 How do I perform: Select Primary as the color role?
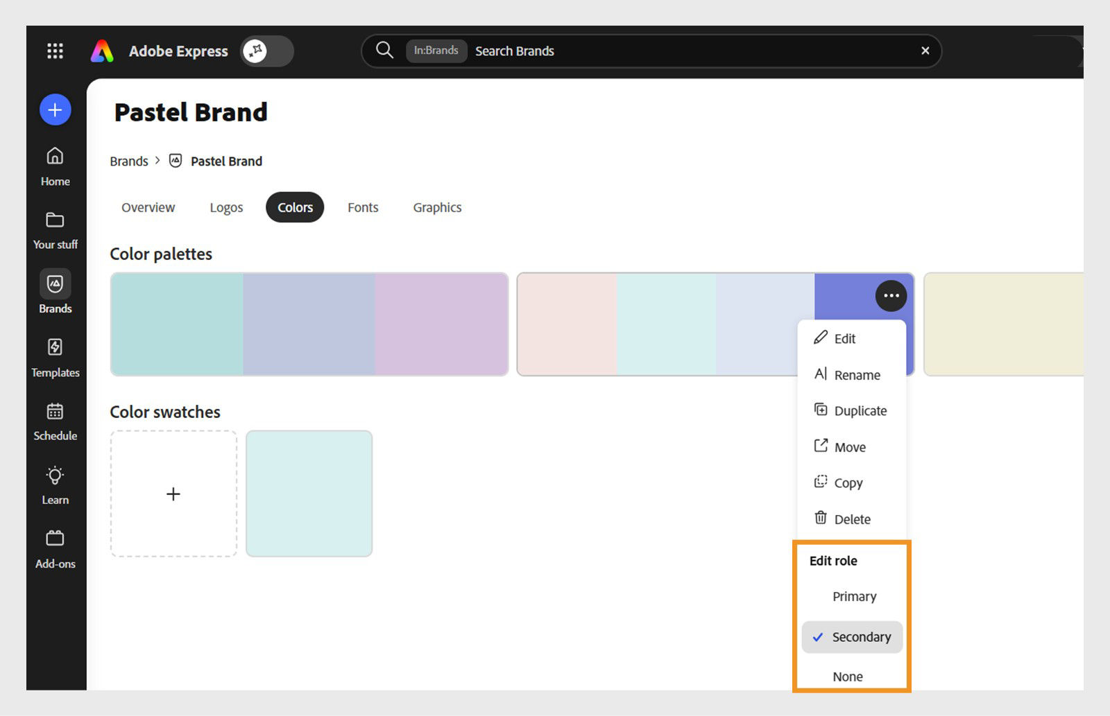tap(854, 596)
